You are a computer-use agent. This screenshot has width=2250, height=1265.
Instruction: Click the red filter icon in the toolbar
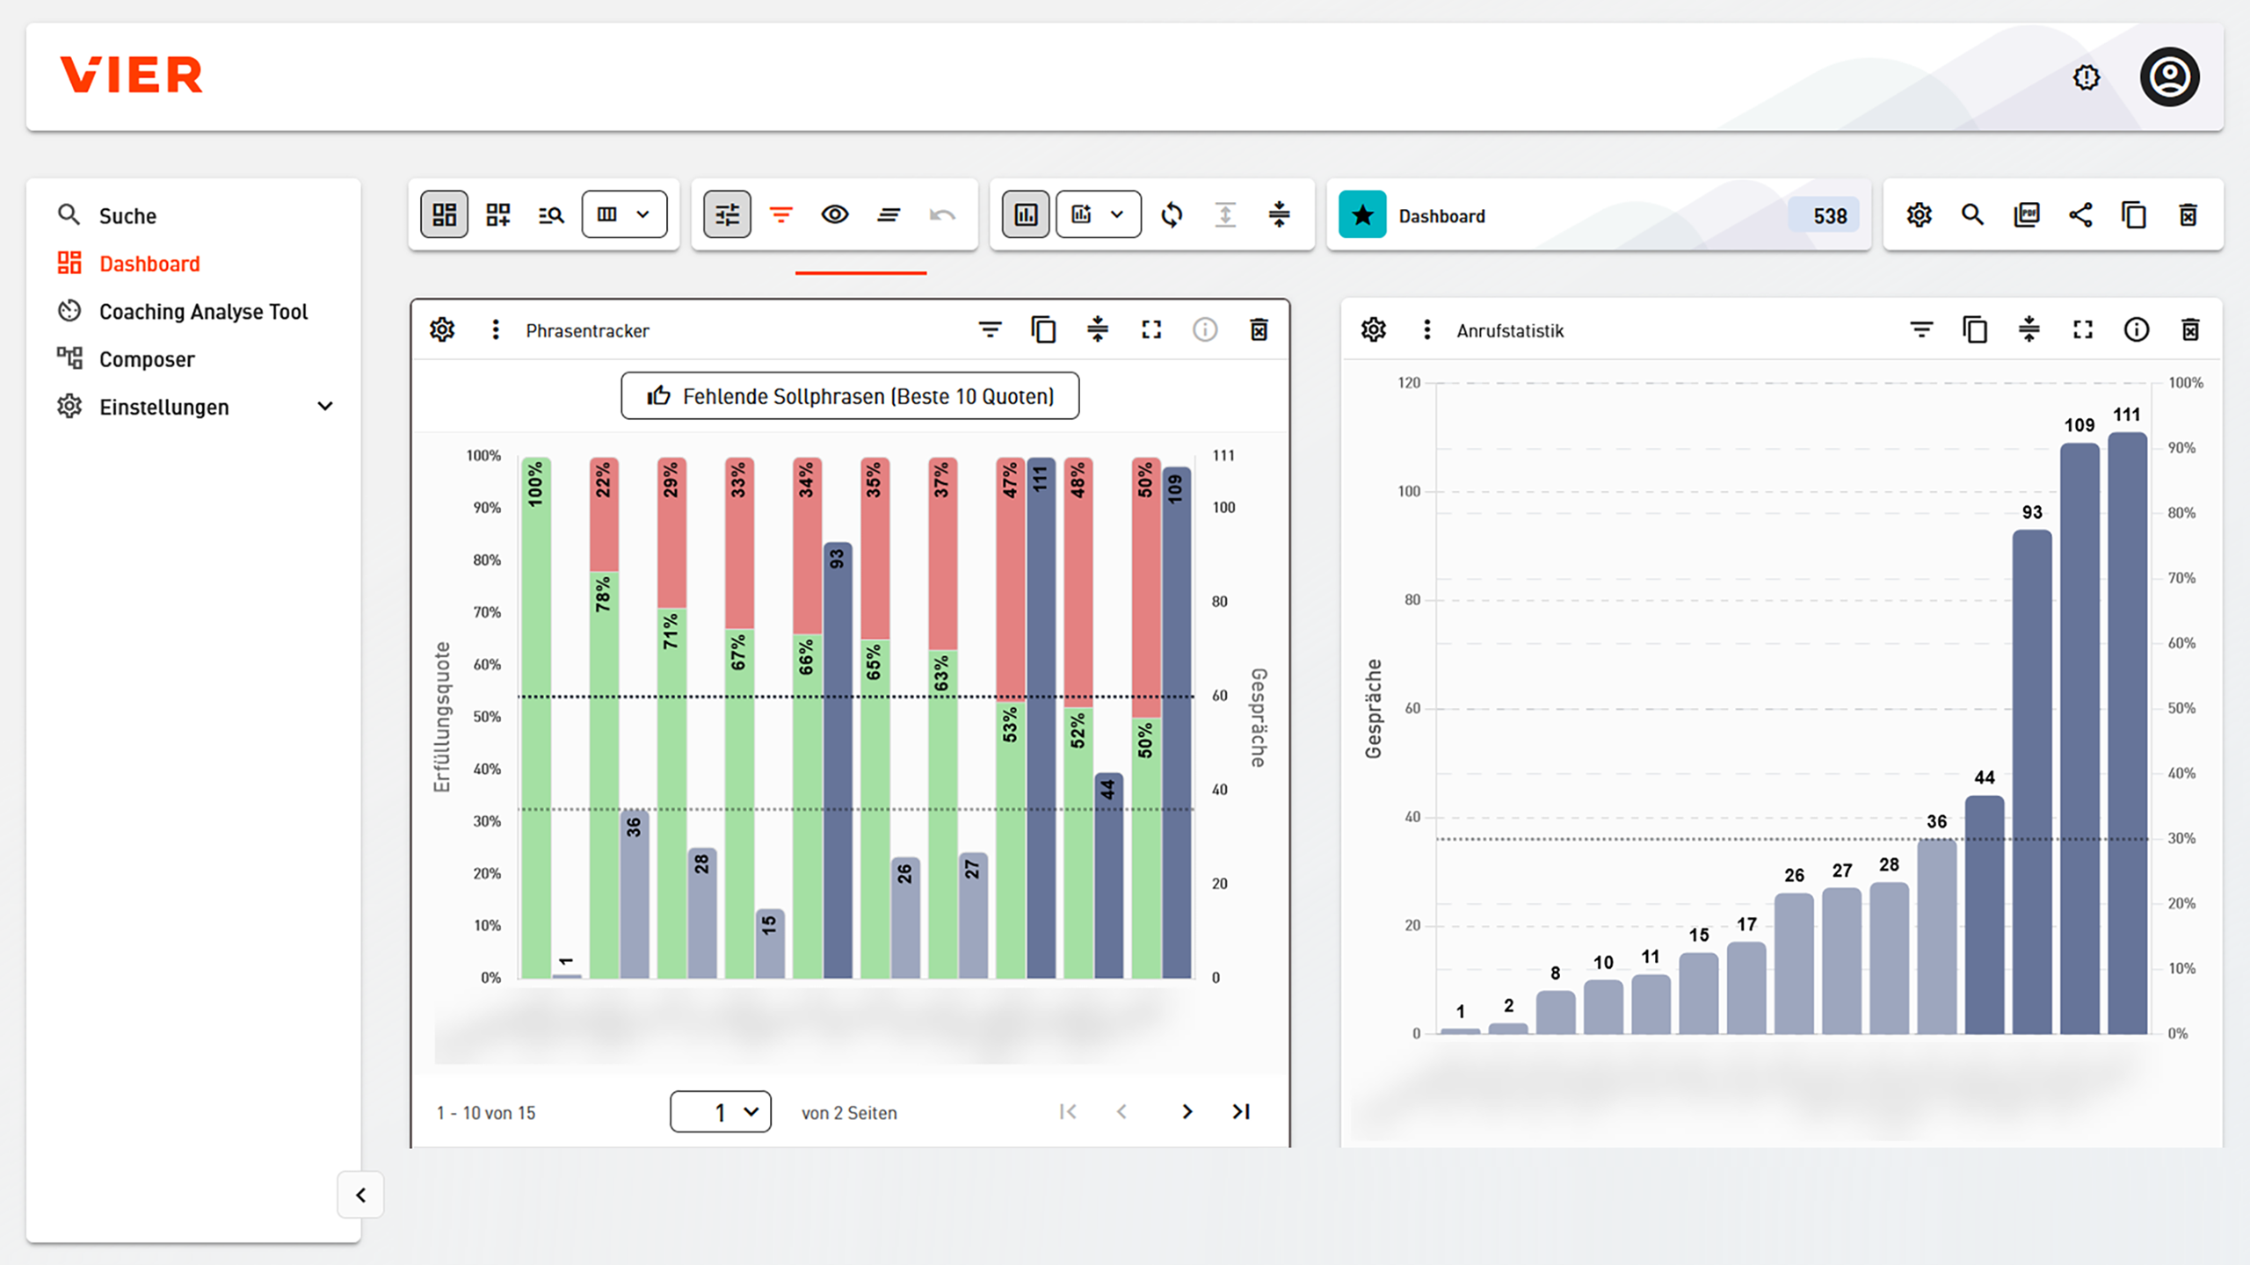780,215
